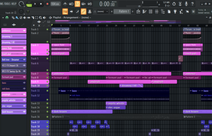Open the HELP menu

(14, 4)
